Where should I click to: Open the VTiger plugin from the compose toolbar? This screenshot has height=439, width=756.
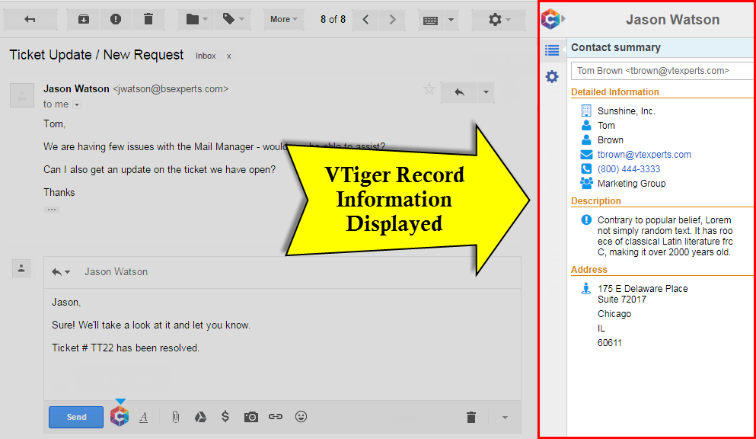click(120, 416)
